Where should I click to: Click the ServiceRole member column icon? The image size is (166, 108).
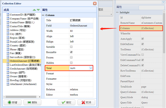[8, 57]
